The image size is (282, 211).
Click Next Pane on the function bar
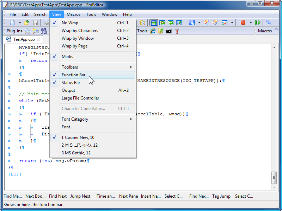128,196
